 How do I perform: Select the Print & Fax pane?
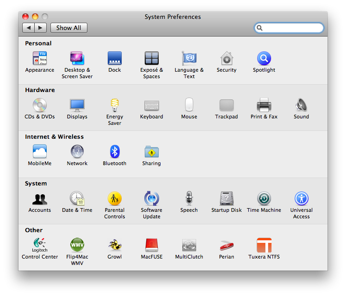(264, 105)
